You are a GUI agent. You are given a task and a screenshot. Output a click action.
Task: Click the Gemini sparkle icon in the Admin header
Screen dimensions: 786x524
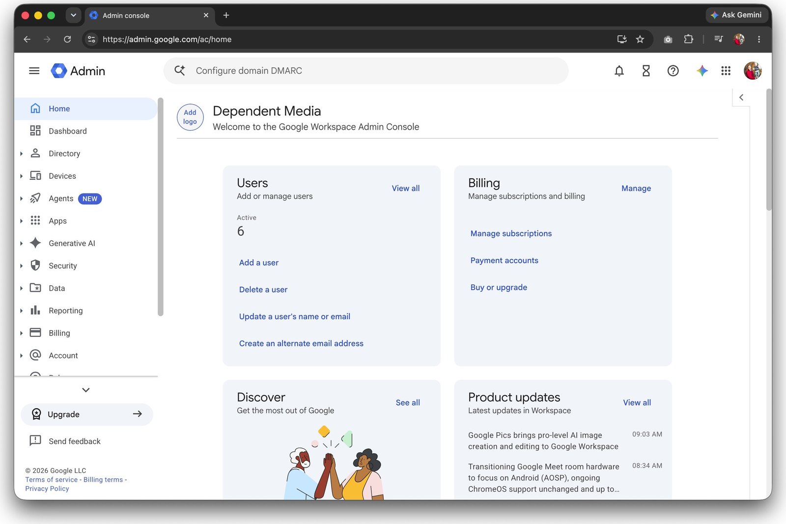pyautogui.click(x=702, y=71)
